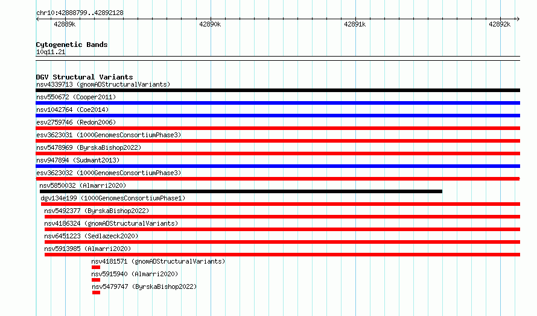Open nsv5850032 (Almarri2020) label
Image resolution: width=537 pixels, height=316 pixels.
[83, 185]
